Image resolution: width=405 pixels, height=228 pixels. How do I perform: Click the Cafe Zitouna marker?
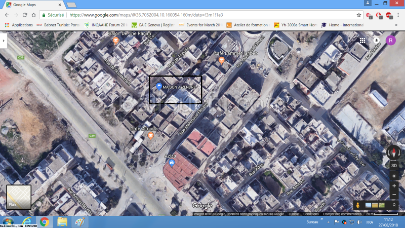pyautogui.click(x=150, y=135)
